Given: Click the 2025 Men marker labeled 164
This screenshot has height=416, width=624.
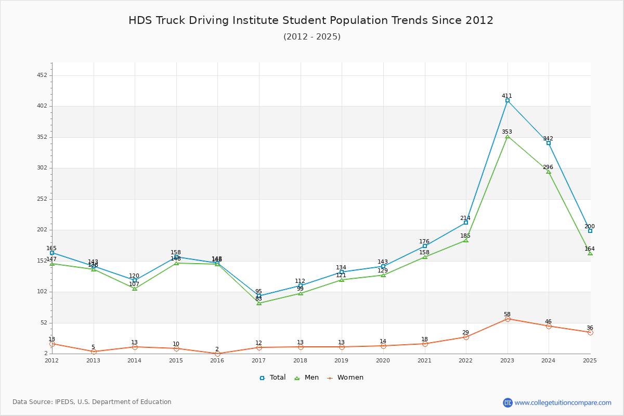Looking at the screenshot, I should tap(590, 253).
